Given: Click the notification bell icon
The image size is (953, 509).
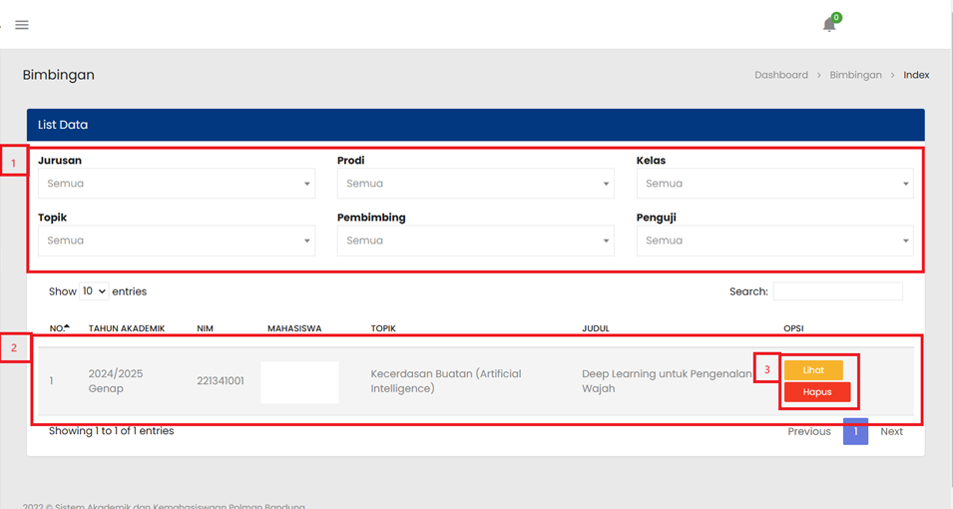Looking at the screenshot, I should 829,25.
